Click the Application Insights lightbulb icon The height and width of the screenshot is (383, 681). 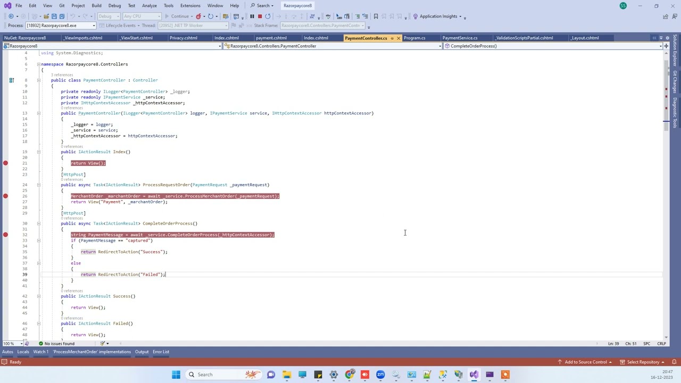tap(416, 16)
